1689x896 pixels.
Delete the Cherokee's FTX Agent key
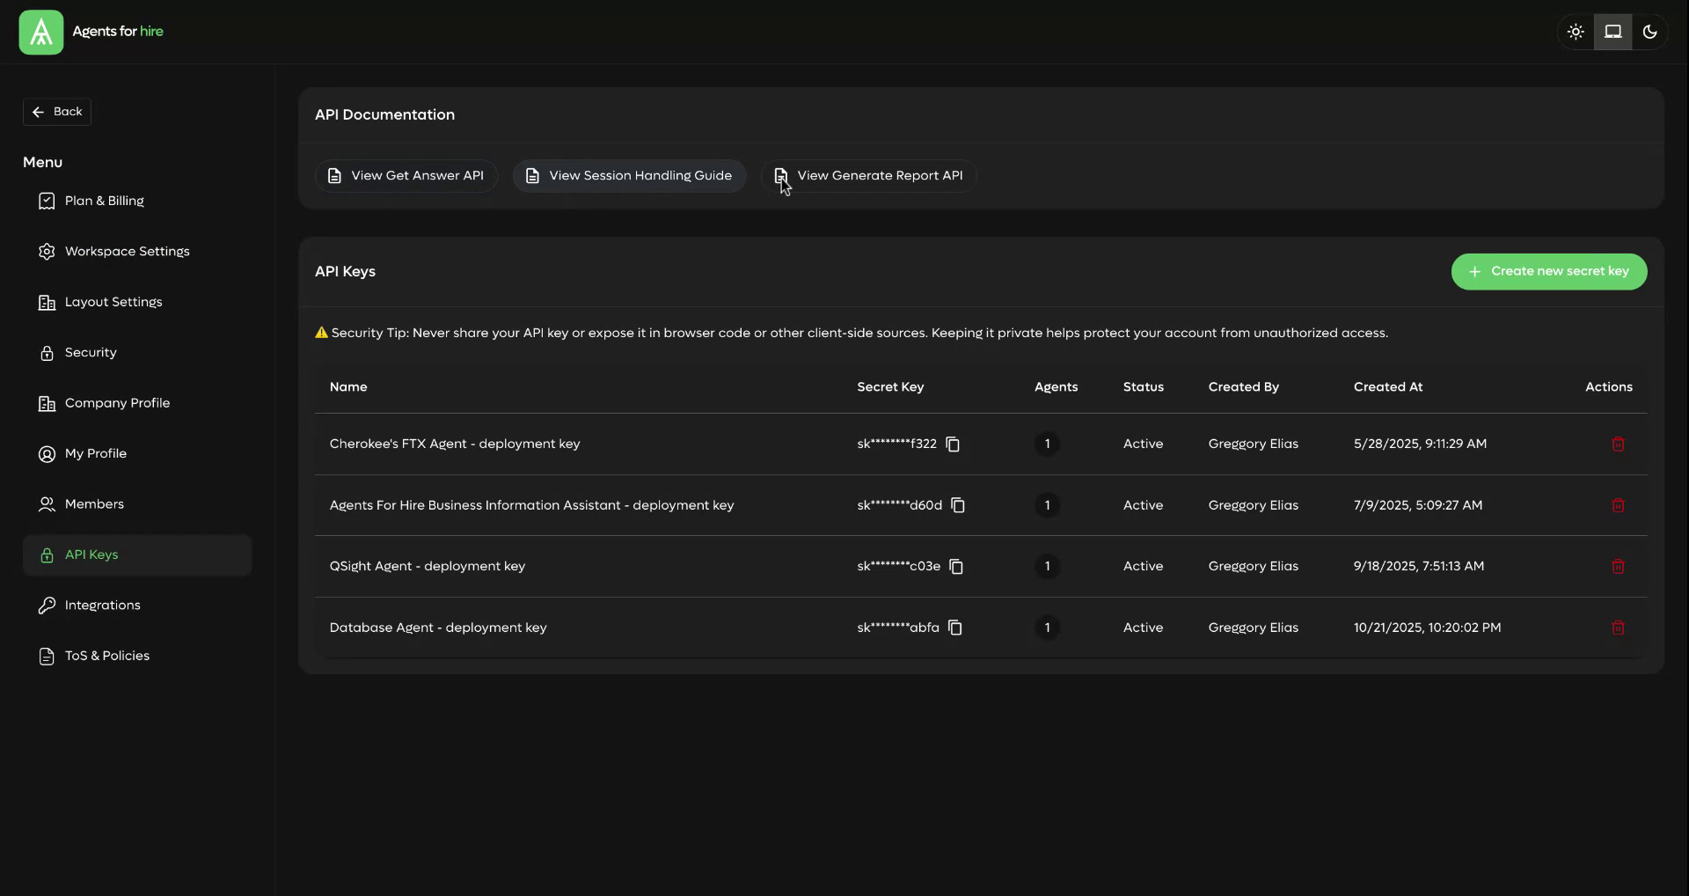coord(1618,444)
